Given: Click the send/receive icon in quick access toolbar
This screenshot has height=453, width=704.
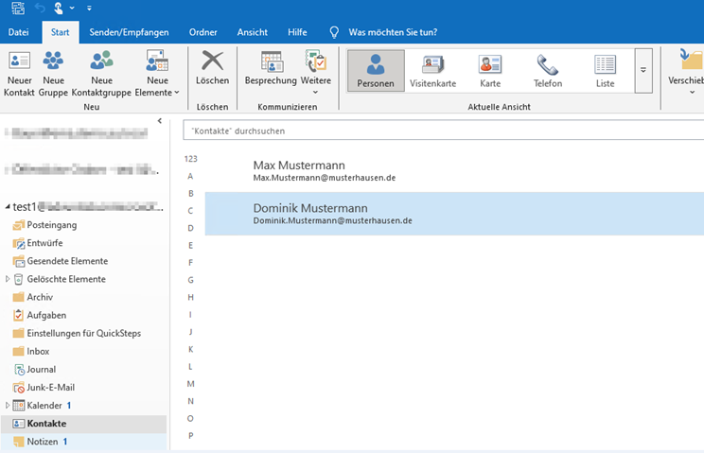Looking at the screenshot, I should pos(18,9).
